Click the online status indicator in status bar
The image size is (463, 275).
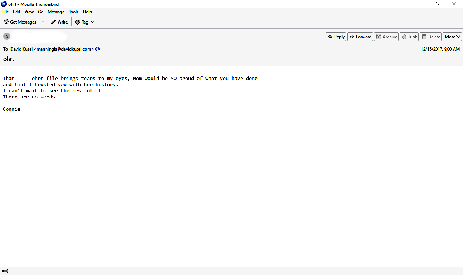(x=5, y=271)
